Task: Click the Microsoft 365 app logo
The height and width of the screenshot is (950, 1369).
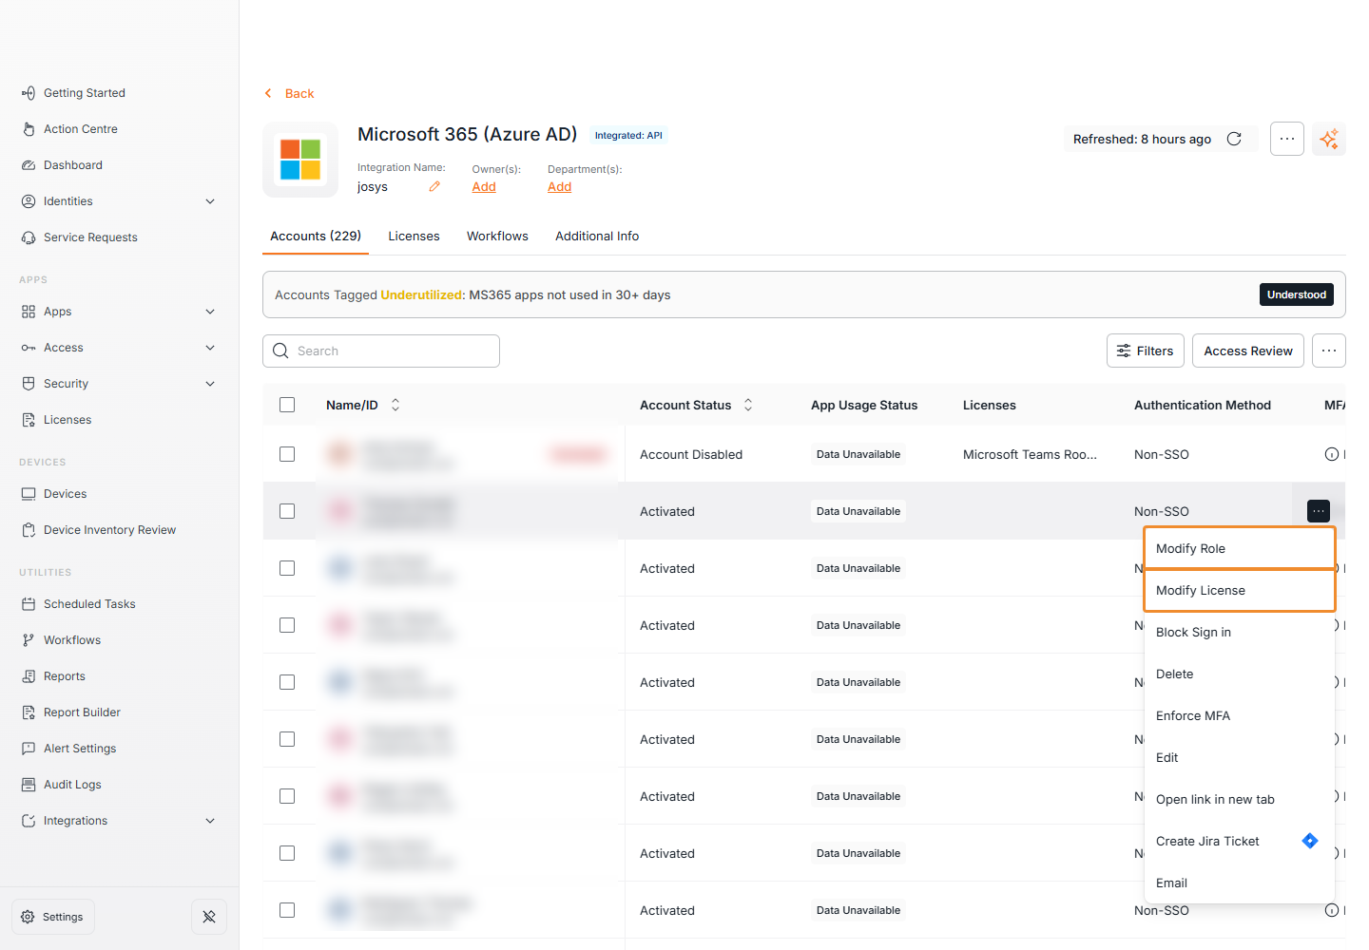Action: pyautogui.click(x=300, y=160)
